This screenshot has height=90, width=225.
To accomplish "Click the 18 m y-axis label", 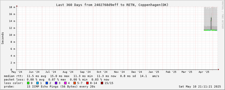I will 12,7.
